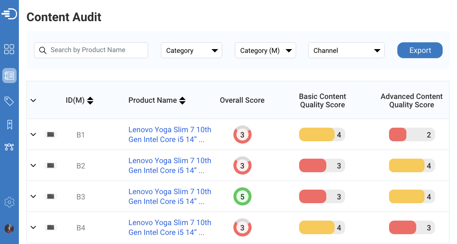Expand the details row for product B3
The height and width of the screenshot is (244, 457).
(33, 196)
